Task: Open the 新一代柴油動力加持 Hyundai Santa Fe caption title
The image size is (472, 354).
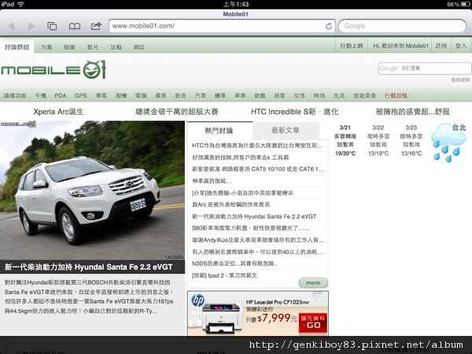Action: tap(88, 267)
